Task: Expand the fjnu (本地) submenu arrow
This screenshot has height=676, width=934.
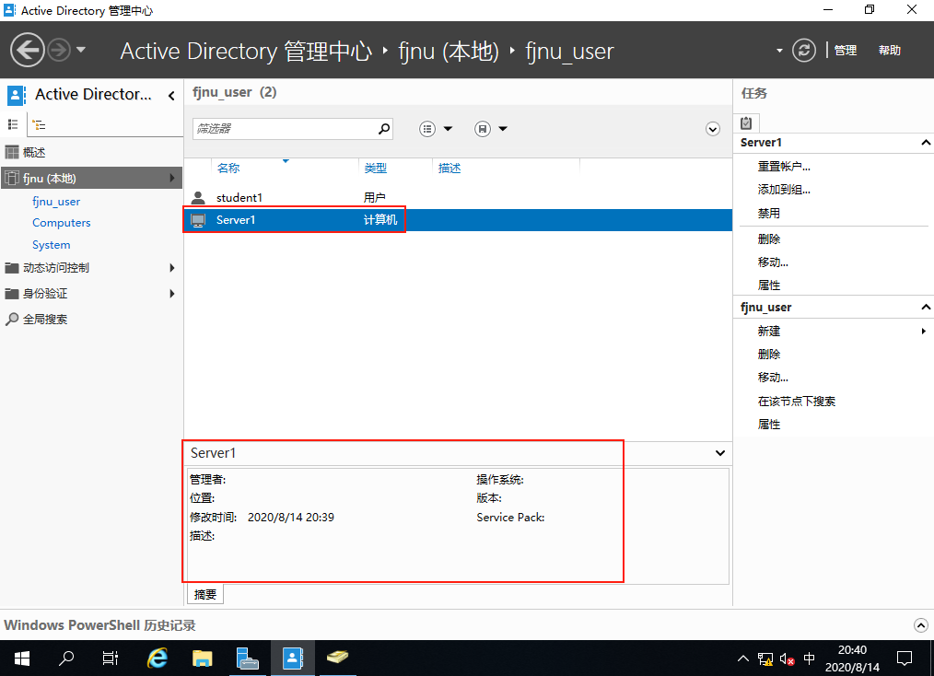Action: (x=172, y=178)
